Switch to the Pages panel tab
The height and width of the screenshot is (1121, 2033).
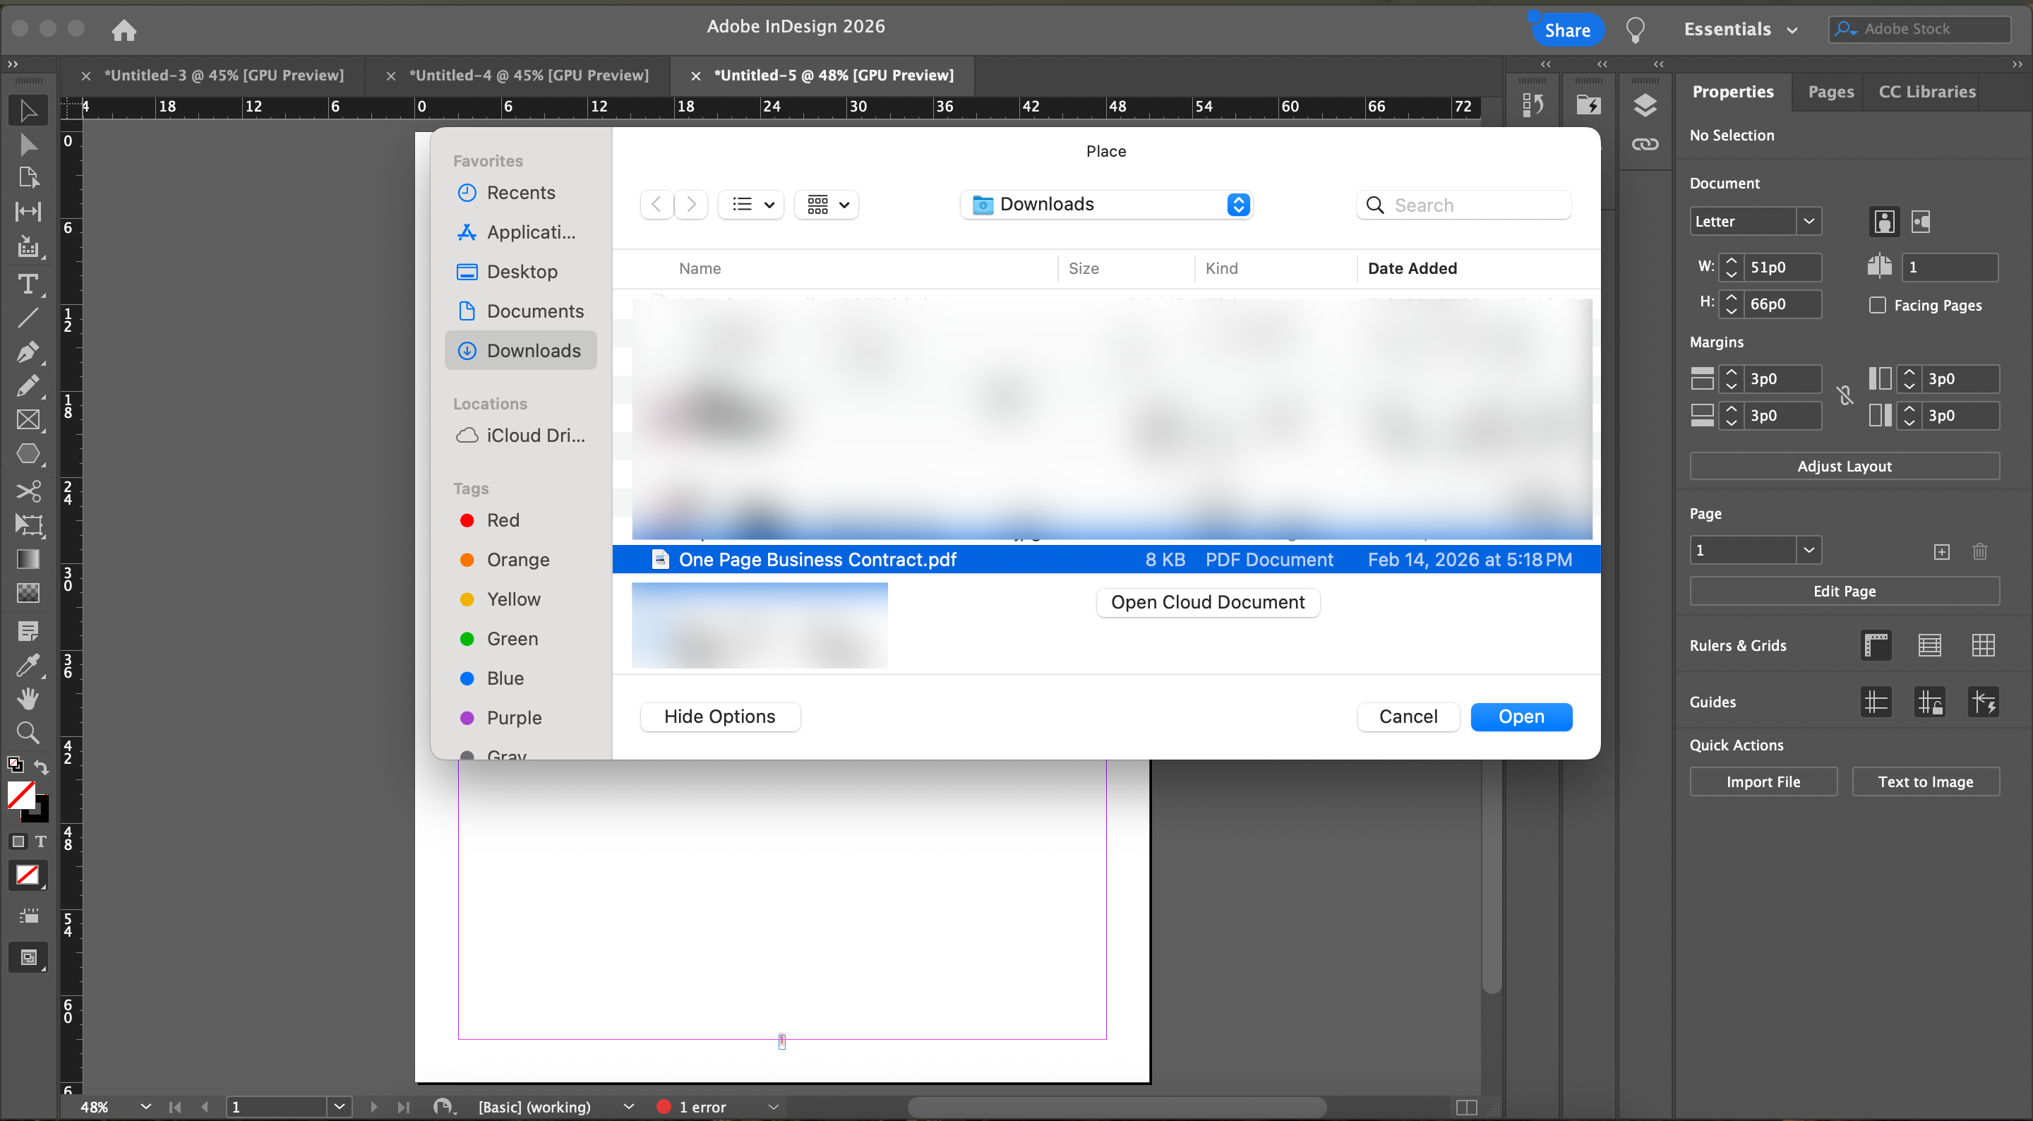tap(1830, 92)
